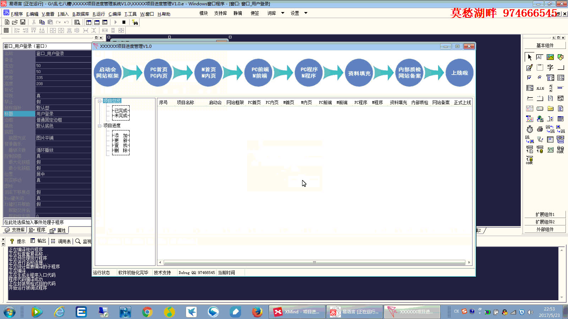Toggle the Esc键关闭 property value 真
This screenshot has width=568, height=319.
[63, 198]
